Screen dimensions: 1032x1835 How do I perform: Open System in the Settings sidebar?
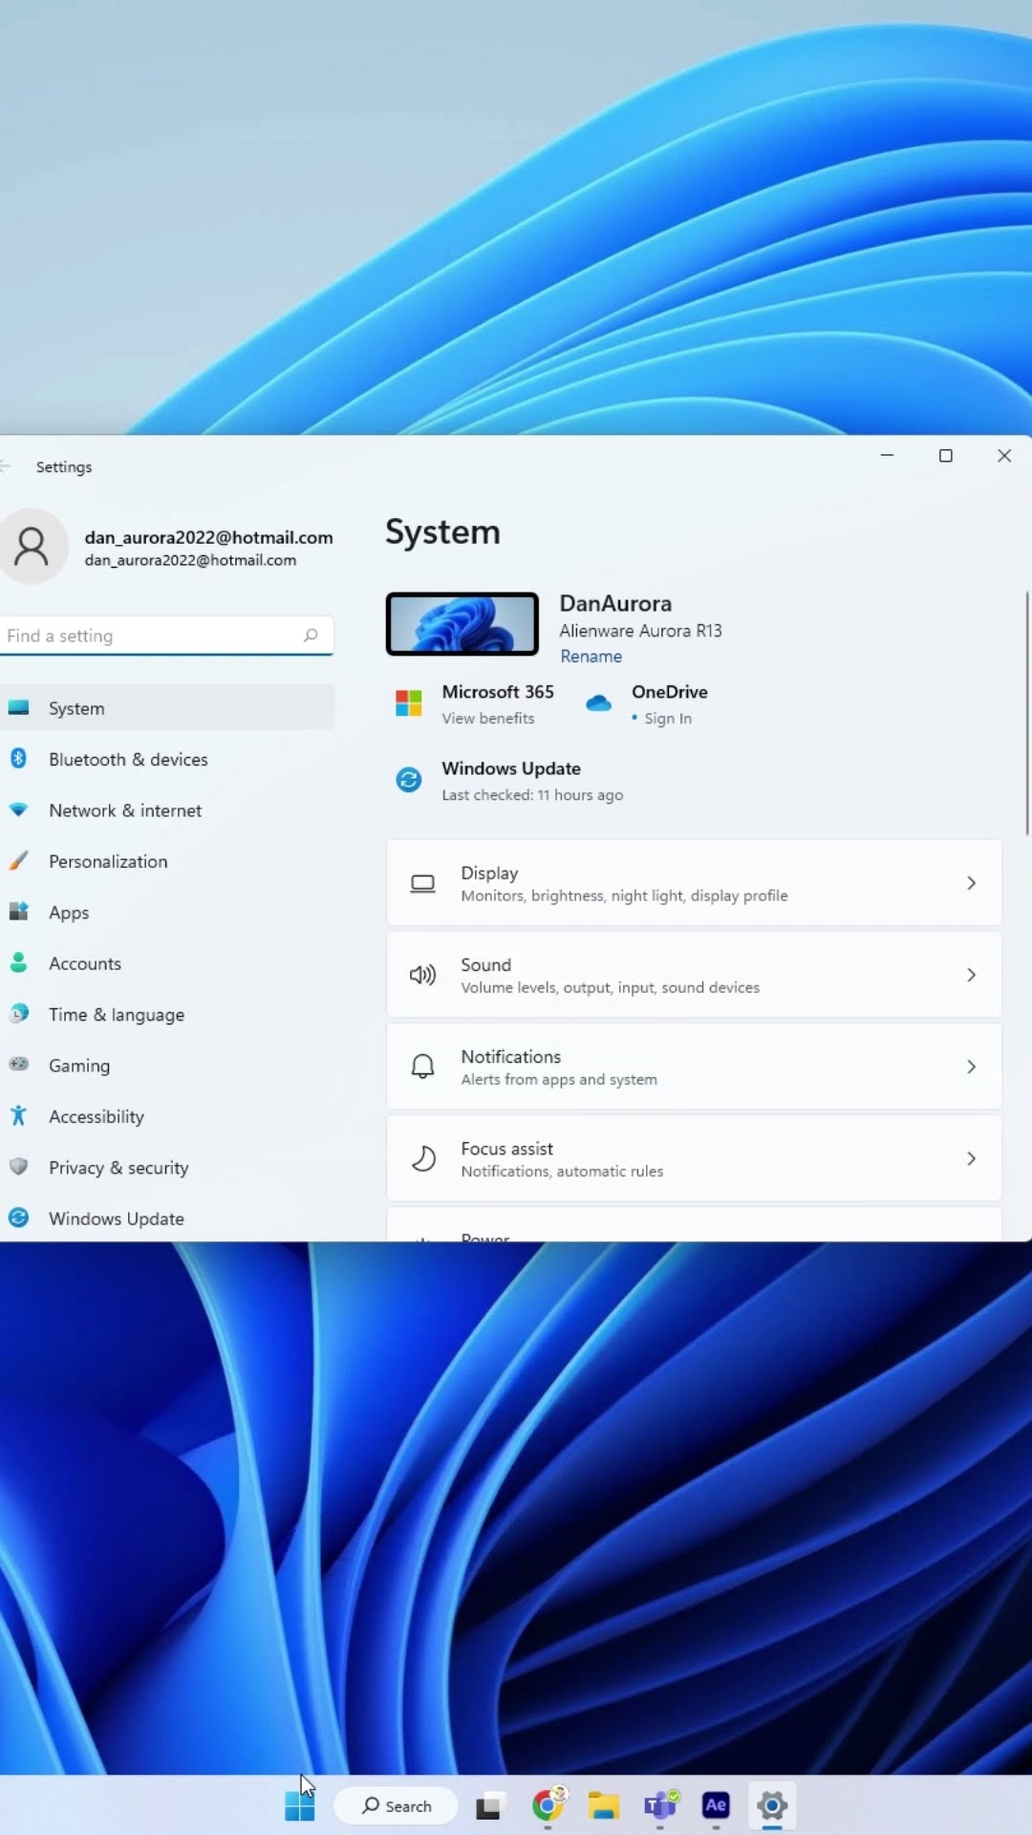pyautogui.click(x=166, y=708)
